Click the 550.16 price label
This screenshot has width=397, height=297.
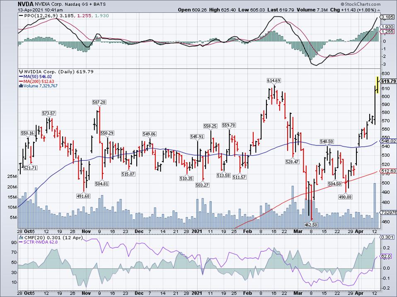tap(28, 133)
